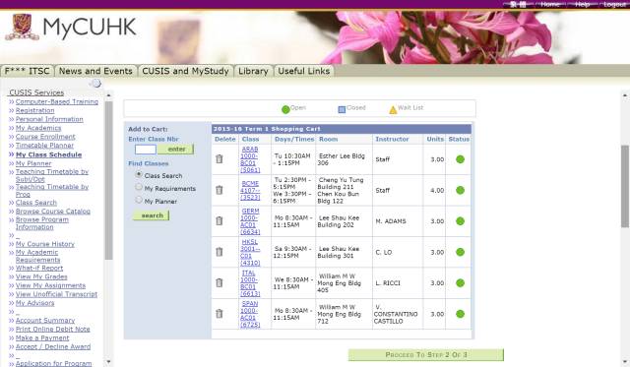
Task: Open Browse Course Catalog link
Action: coord(53,212)
